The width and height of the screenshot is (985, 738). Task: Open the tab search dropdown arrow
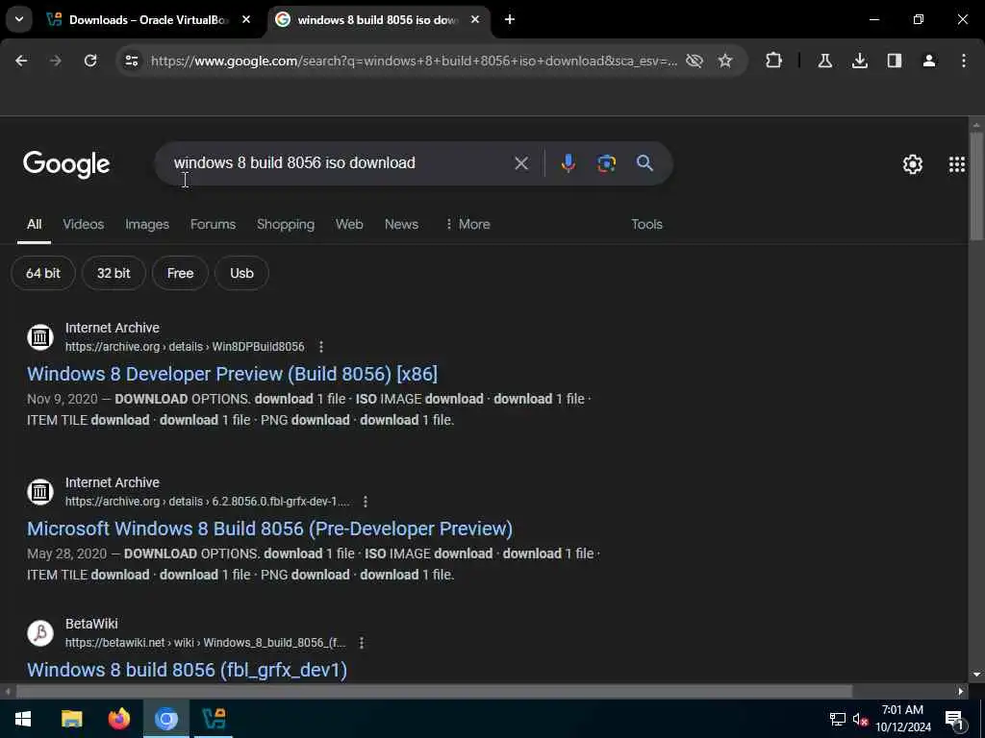click(x=19, y=19)
